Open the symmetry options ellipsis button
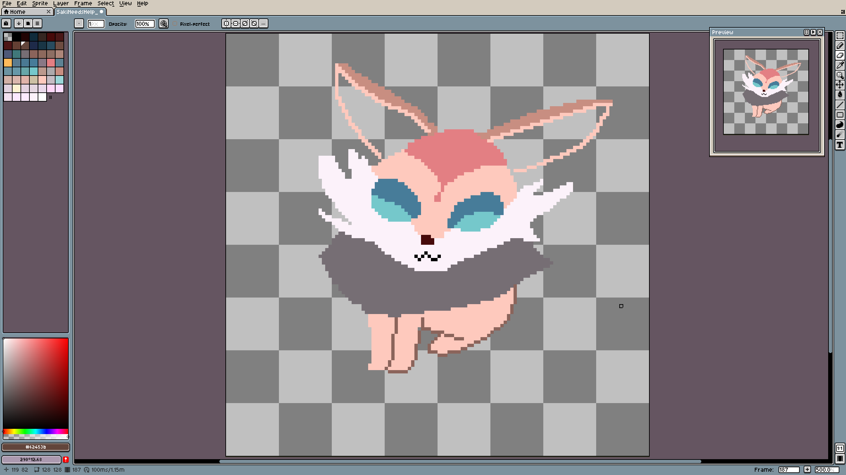 pyautogui.click(x=263, y=23)
